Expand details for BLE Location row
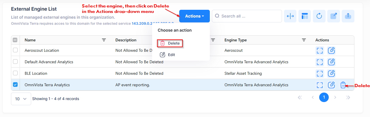370x117 pixels. click(x=320, y=74)
